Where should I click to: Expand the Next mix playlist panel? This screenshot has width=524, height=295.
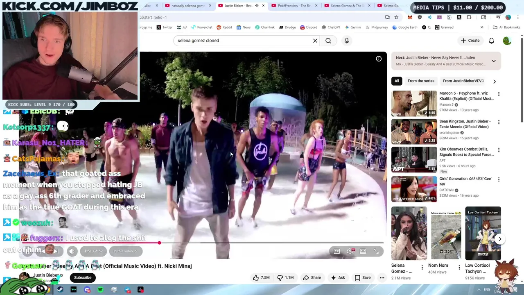click(494, 61)
